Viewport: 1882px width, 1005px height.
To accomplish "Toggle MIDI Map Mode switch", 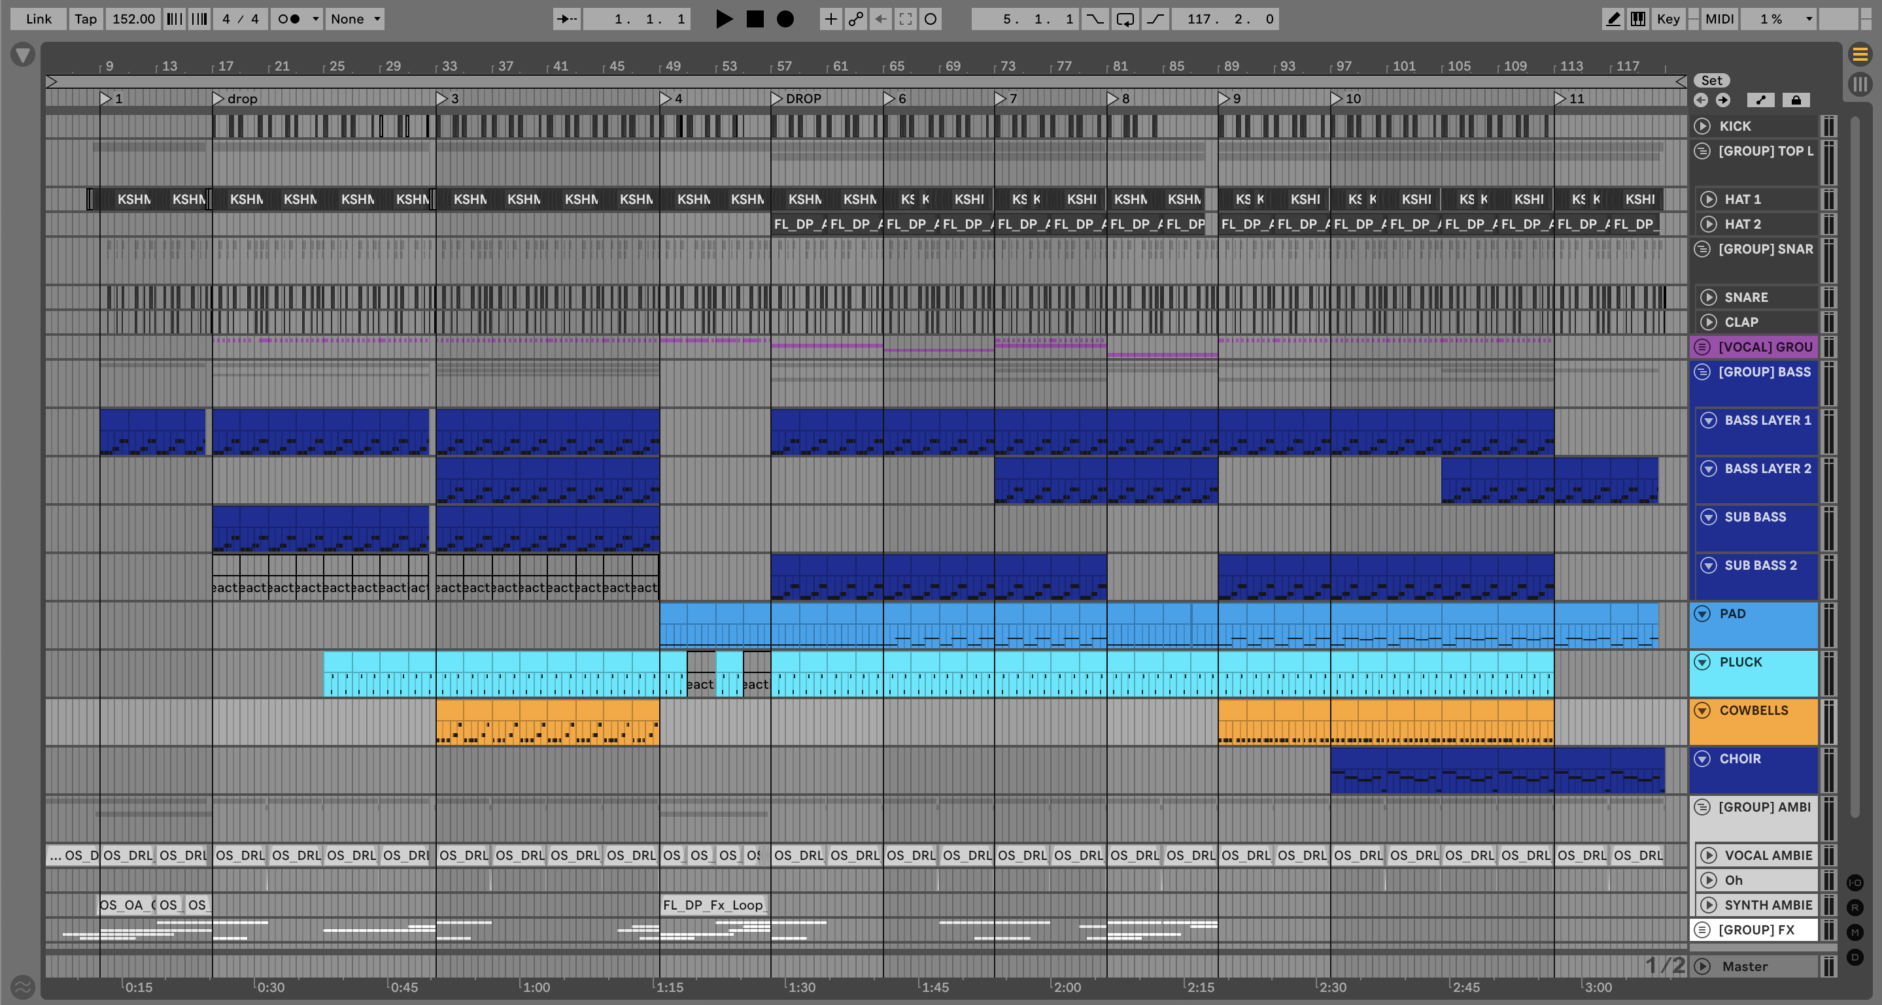I will click(x=1719, y=19).
